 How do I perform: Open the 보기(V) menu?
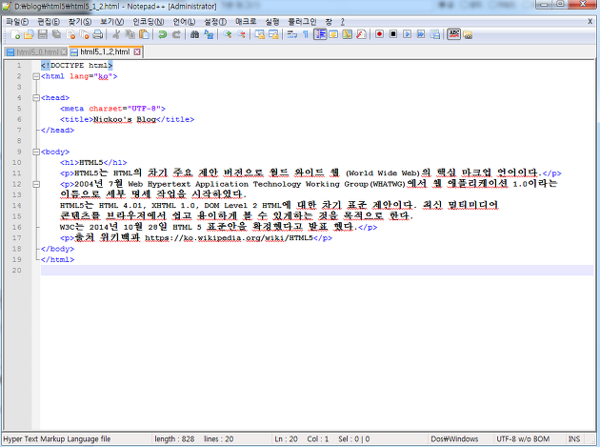(x=112, y=22)
